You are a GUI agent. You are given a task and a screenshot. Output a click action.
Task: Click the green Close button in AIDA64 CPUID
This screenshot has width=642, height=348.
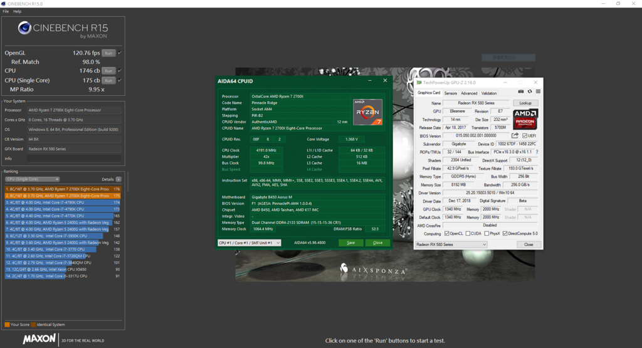[x=377, y=243]
